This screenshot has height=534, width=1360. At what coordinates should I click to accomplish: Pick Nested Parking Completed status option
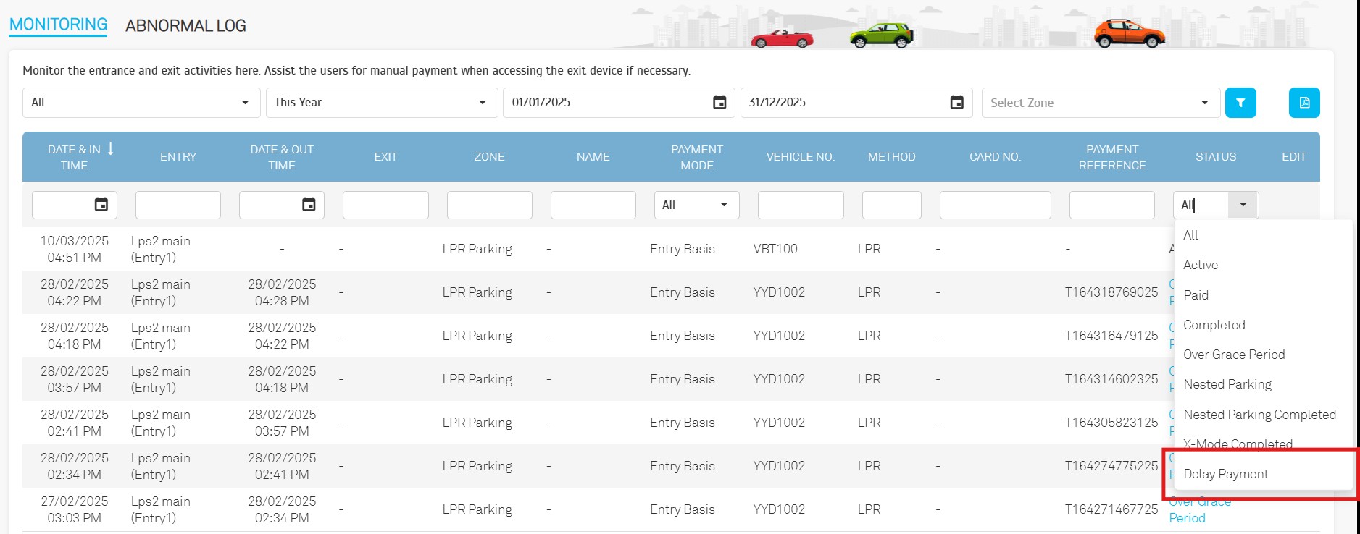coord(1259,415)
